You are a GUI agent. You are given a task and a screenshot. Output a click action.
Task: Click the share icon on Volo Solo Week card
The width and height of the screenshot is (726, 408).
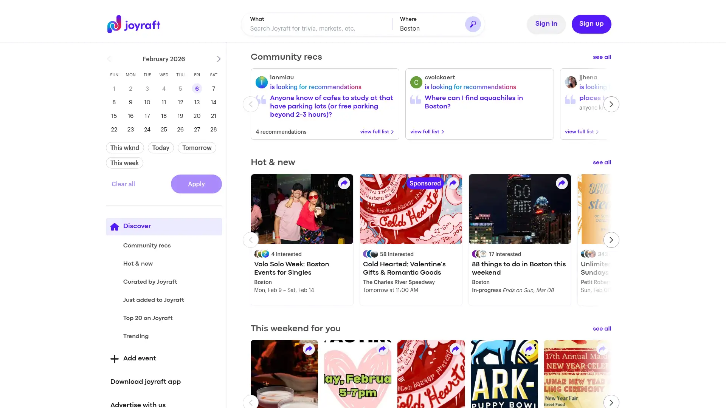(x=343, y=183)
